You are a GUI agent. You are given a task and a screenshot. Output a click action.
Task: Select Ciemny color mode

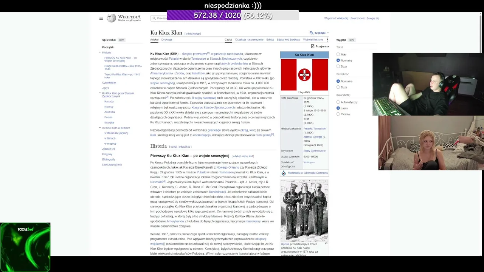pos(338,114)
